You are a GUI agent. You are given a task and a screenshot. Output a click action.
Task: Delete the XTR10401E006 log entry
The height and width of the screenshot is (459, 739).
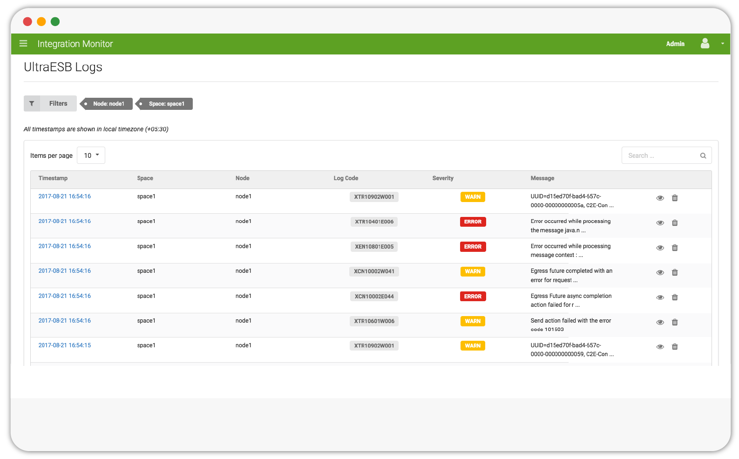pos(675,223)
